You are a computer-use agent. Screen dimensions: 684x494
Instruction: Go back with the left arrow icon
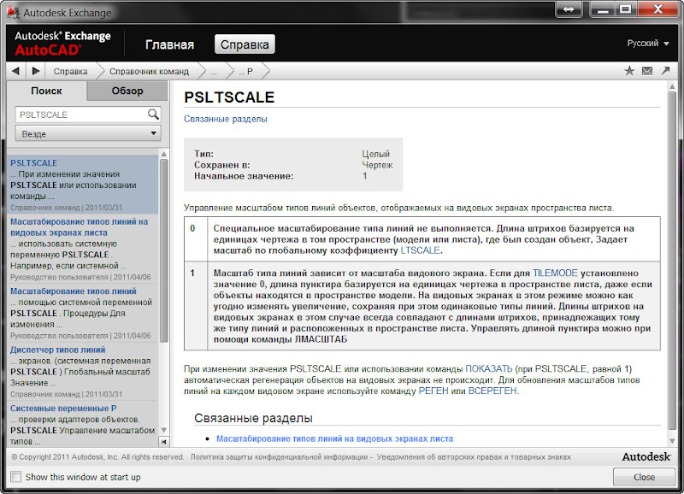(x=16, y=71)
